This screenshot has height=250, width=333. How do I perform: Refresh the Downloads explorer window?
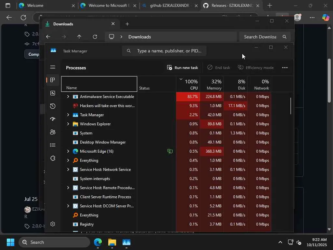(95, 37)
